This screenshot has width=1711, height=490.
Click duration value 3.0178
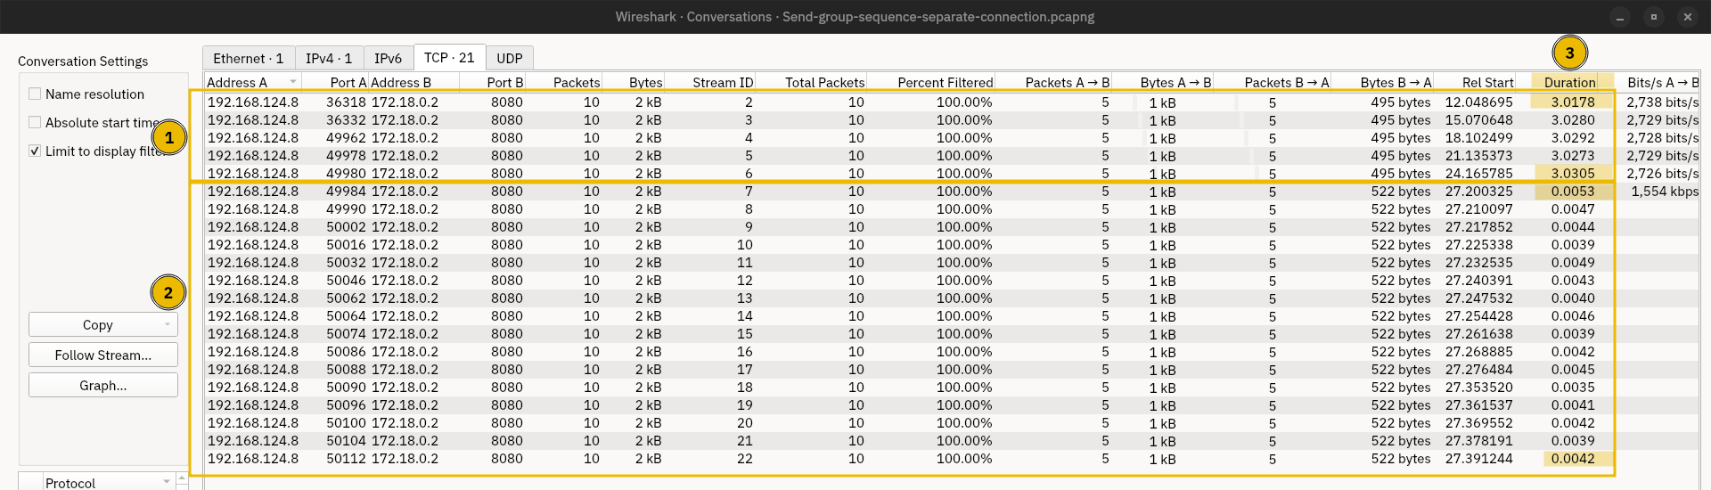tap(1573, 102)
